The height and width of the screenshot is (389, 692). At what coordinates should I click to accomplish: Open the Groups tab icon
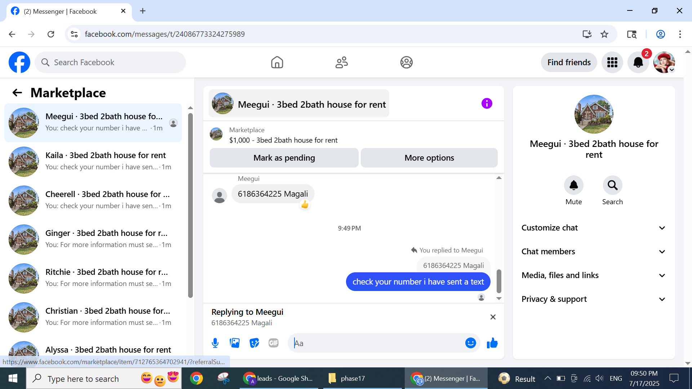[x=406, y=62]
